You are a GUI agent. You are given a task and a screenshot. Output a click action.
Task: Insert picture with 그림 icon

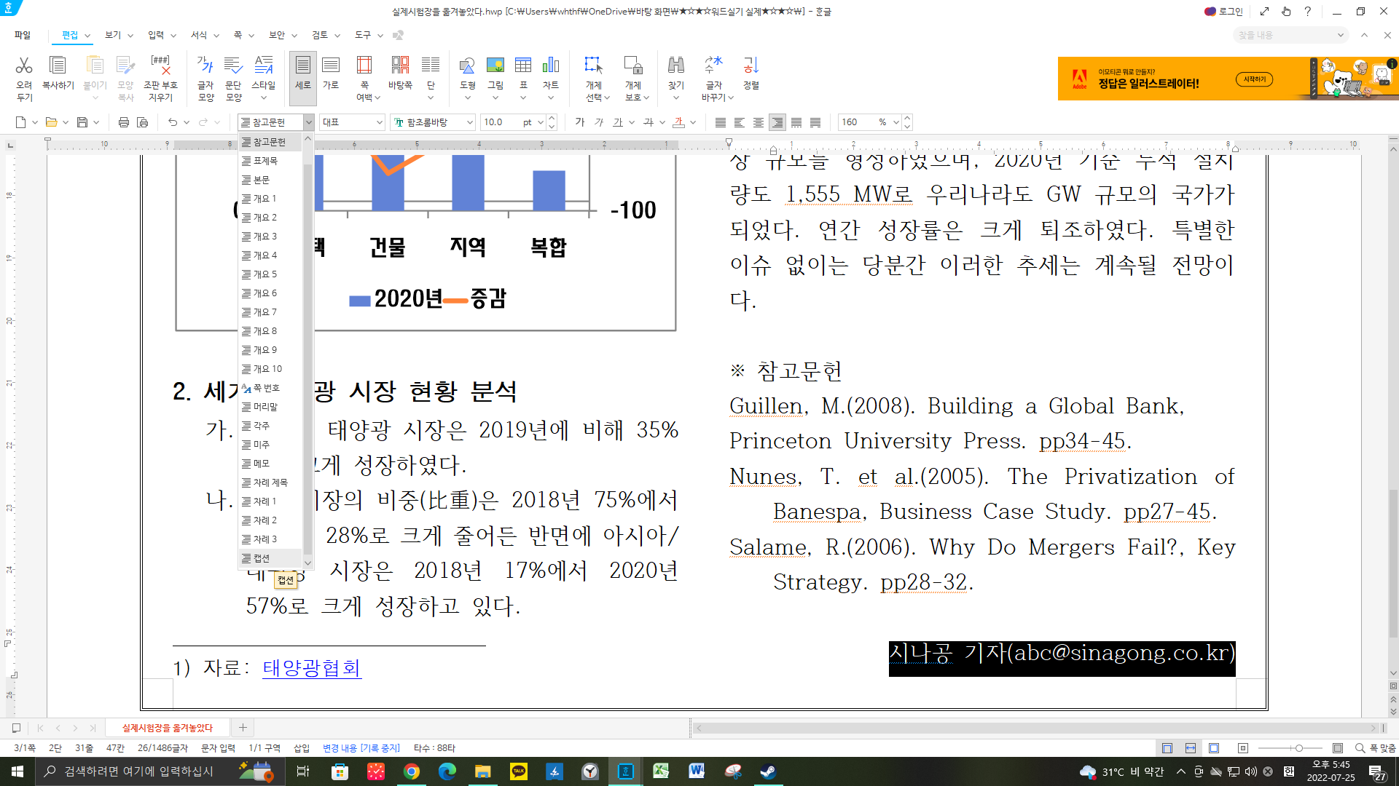(x=495, y=65)
